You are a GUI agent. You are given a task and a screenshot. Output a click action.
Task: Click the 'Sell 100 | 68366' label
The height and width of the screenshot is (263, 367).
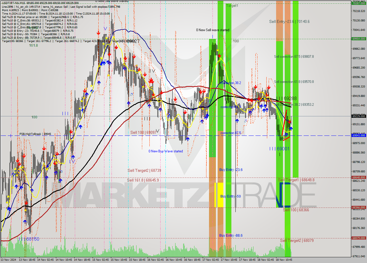pos(296,210)
